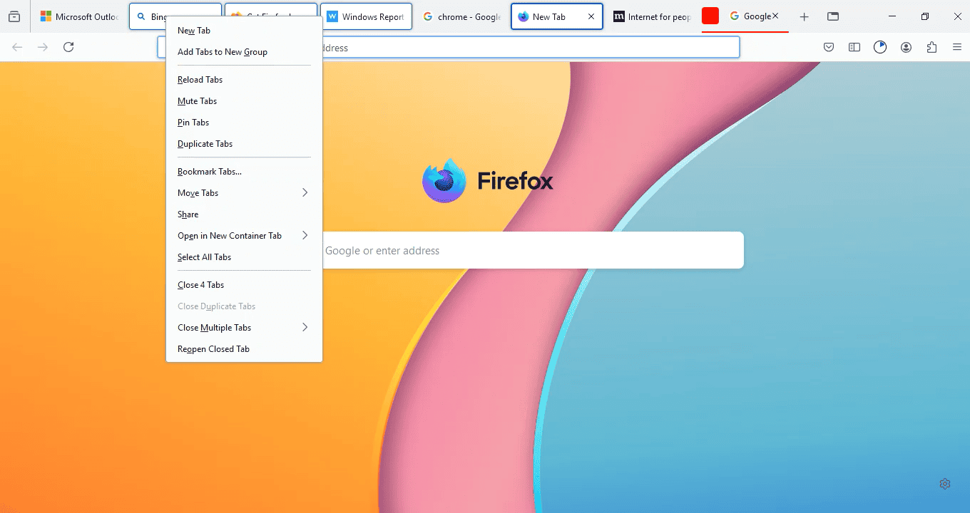Choose "Bookmark Tabs..." in the context menu
This screenshot has width=970, height=513.
[x=244, y=172]
